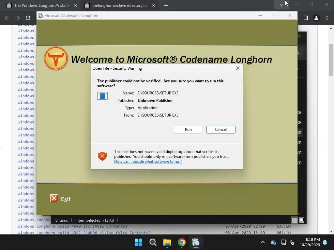Open the browser tab search chevron

(281, 5)
